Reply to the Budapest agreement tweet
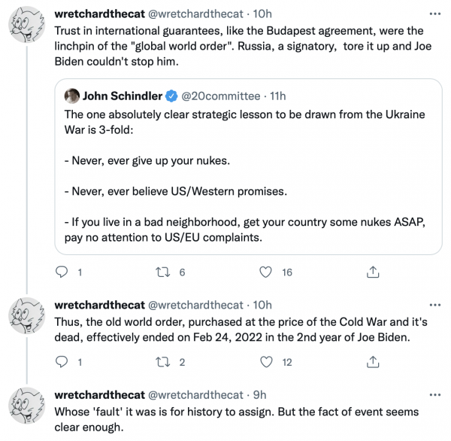This screenshot has width=451, height=441. pyautogui.click(x=63, y=272)
